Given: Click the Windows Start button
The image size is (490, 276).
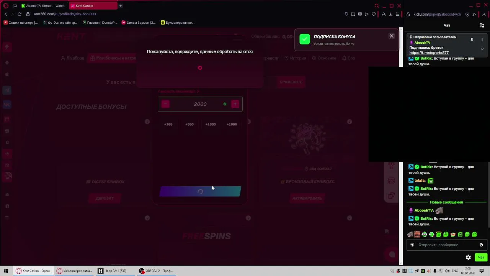Looking at the screenshot, I should coord(6,271).
